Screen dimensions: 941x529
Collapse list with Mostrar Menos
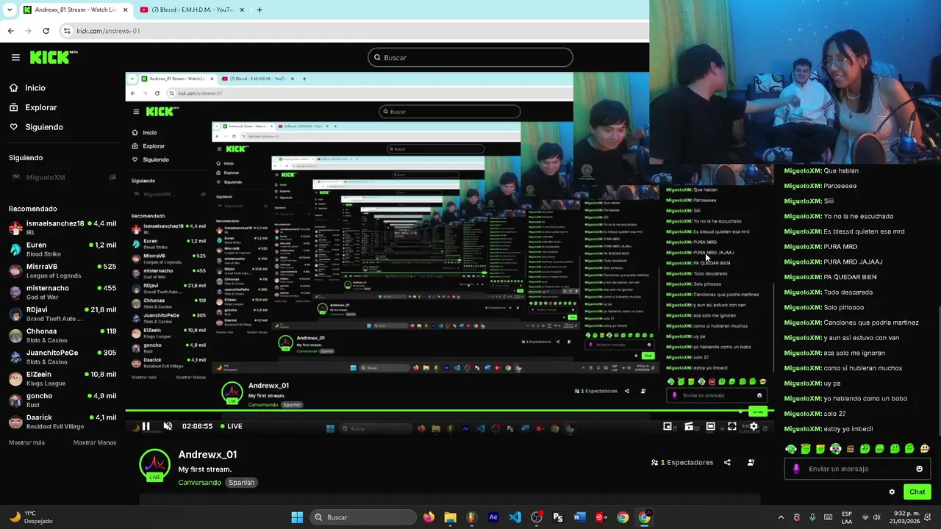pos(95,443)
